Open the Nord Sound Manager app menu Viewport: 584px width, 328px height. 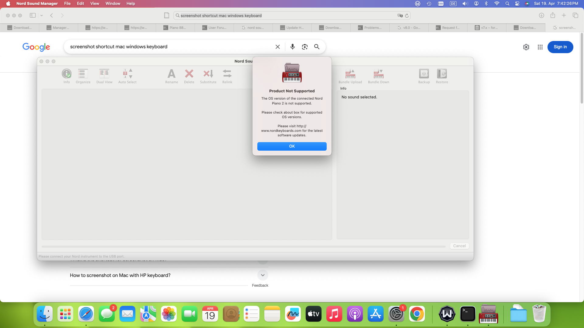pos(37,4)
